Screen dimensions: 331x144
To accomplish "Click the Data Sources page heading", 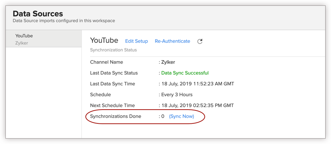I will click(x=38, y=14).
